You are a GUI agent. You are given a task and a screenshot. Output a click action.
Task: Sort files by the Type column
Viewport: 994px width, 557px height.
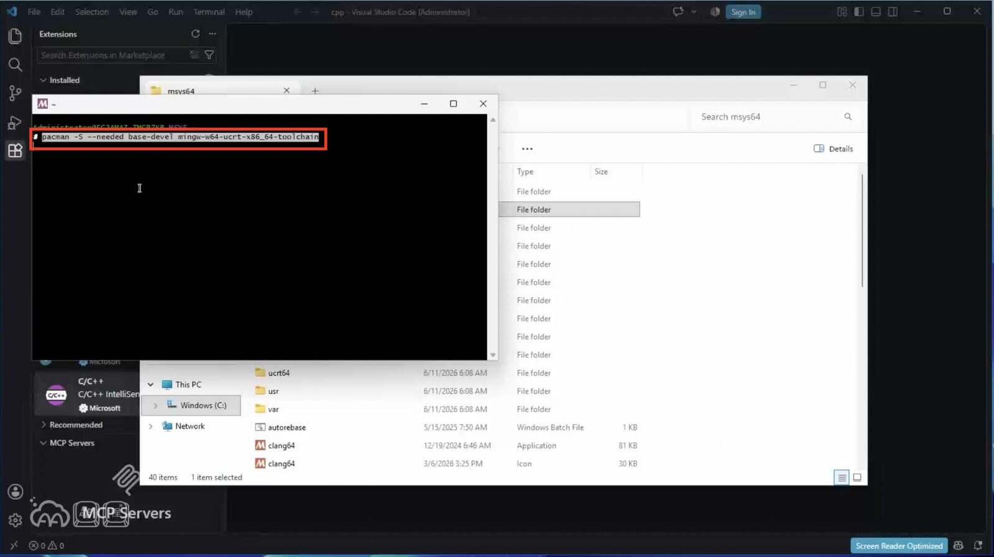[x=525, y=172]
